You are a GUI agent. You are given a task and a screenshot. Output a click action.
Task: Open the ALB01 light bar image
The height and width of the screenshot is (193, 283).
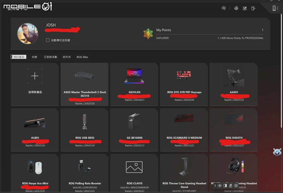pos(35,122)
